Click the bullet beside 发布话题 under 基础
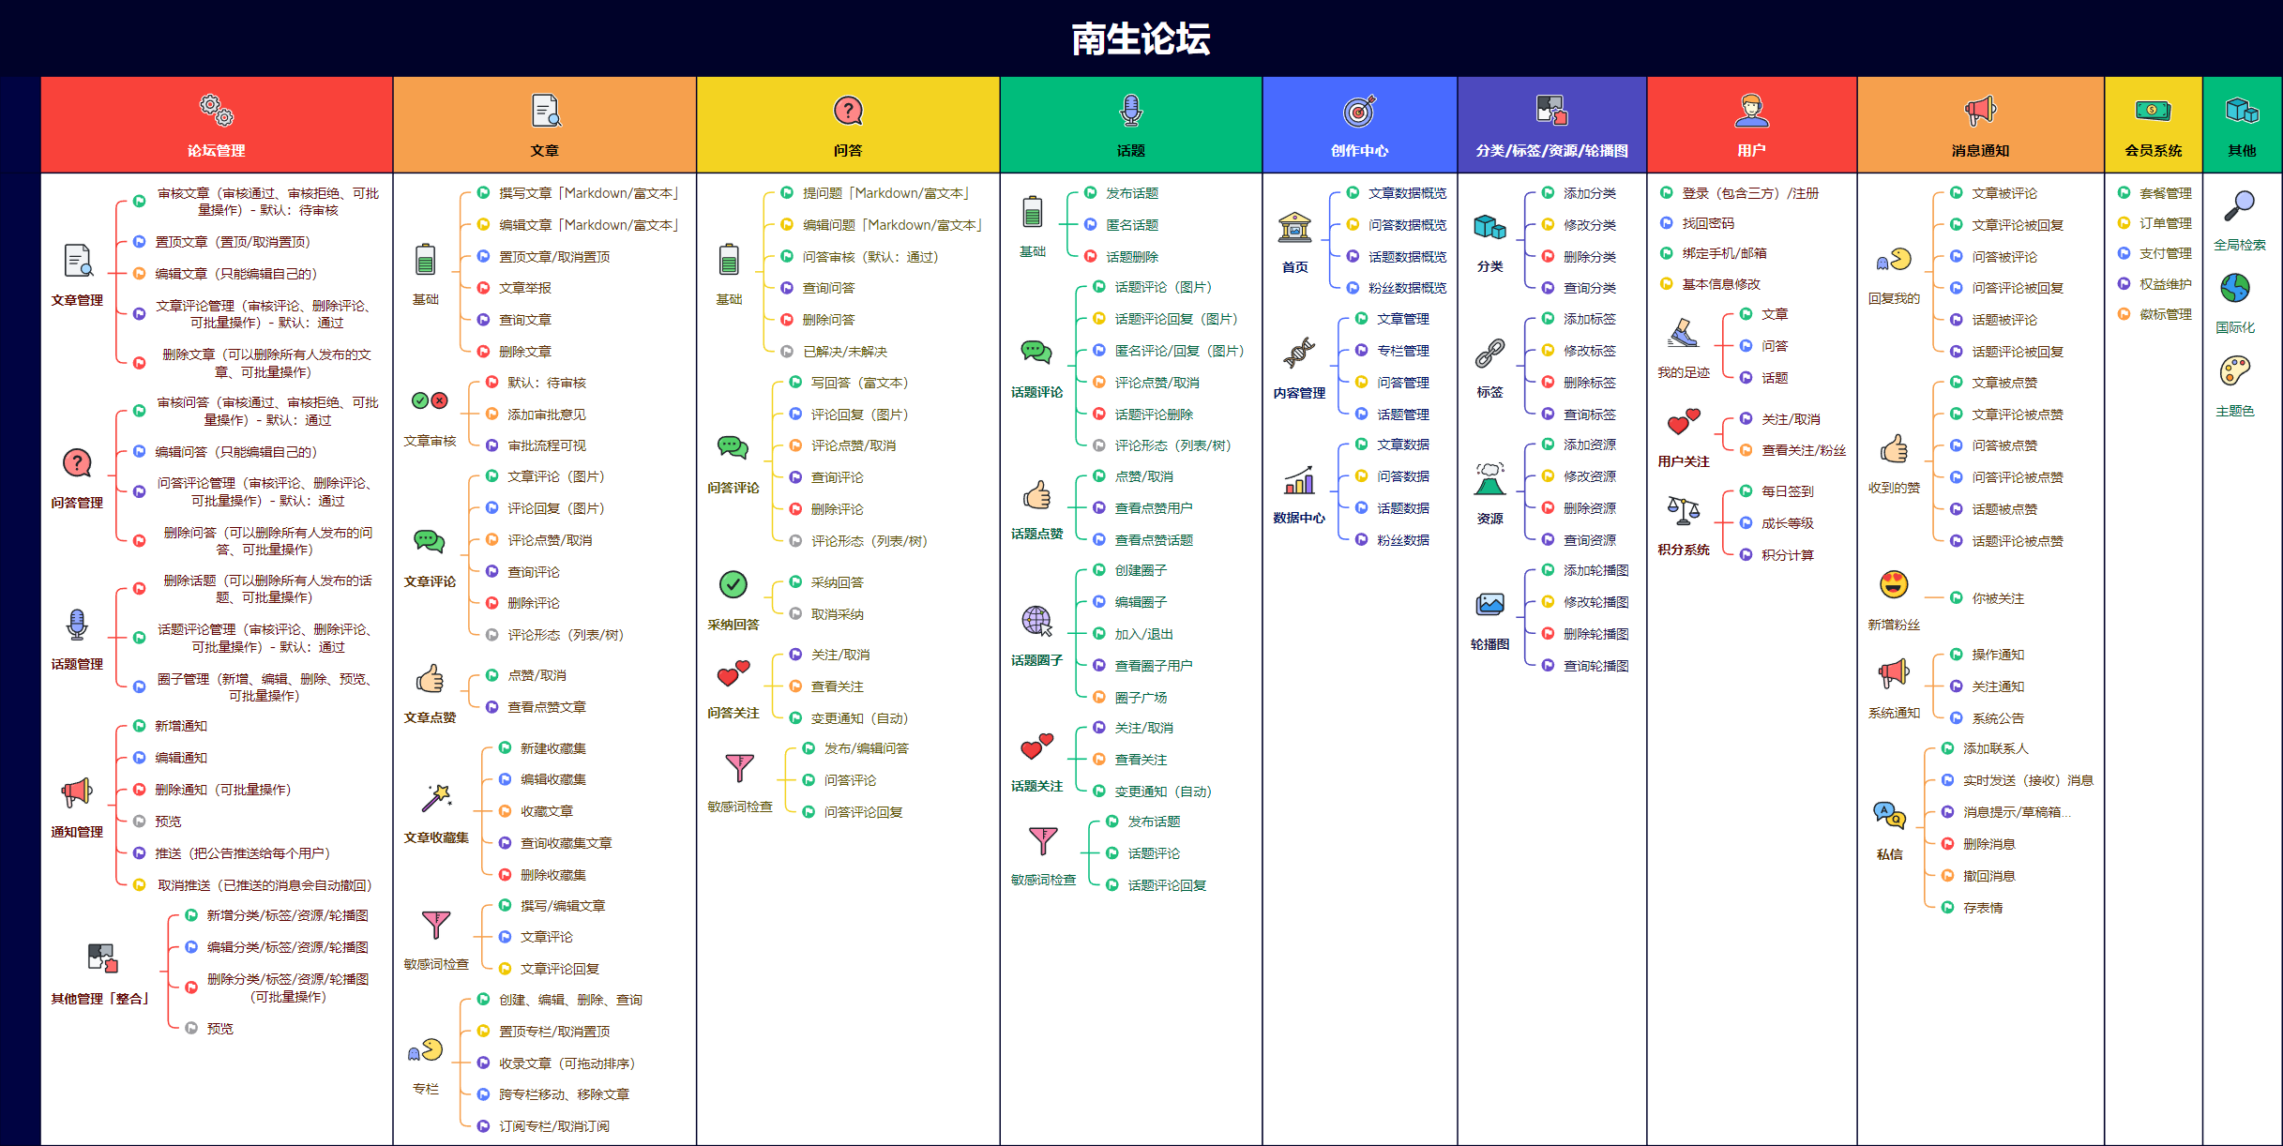Viewport: 2283px width, 1146px height. tap(1090, 193)
